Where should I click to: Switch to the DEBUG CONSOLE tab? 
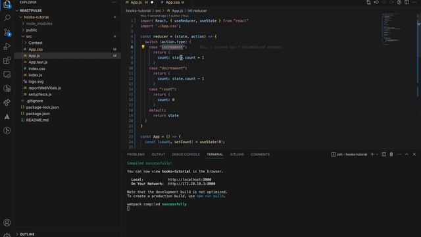(x=186, y=154)
